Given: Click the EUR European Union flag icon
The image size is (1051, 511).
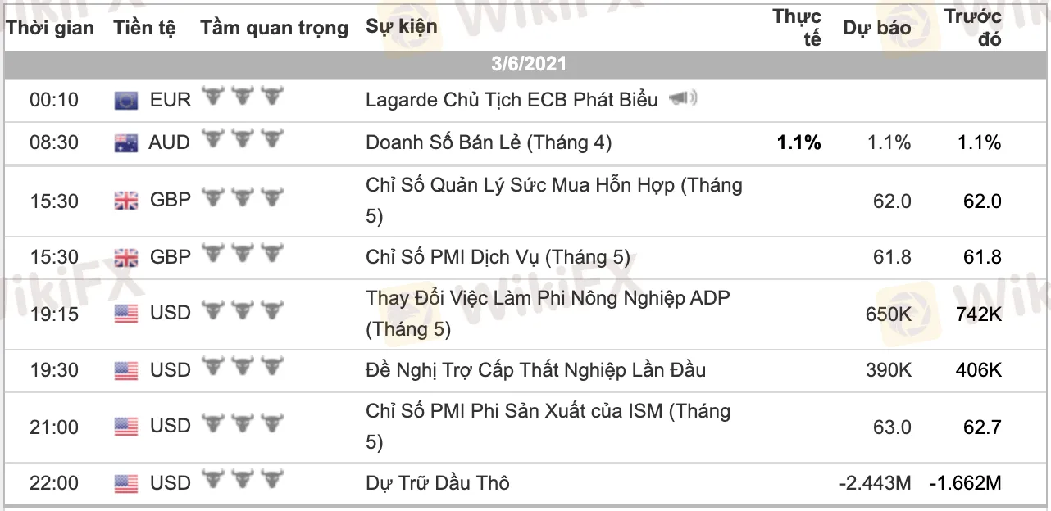Looking at the screenshot, I should [x=126, y=101].
